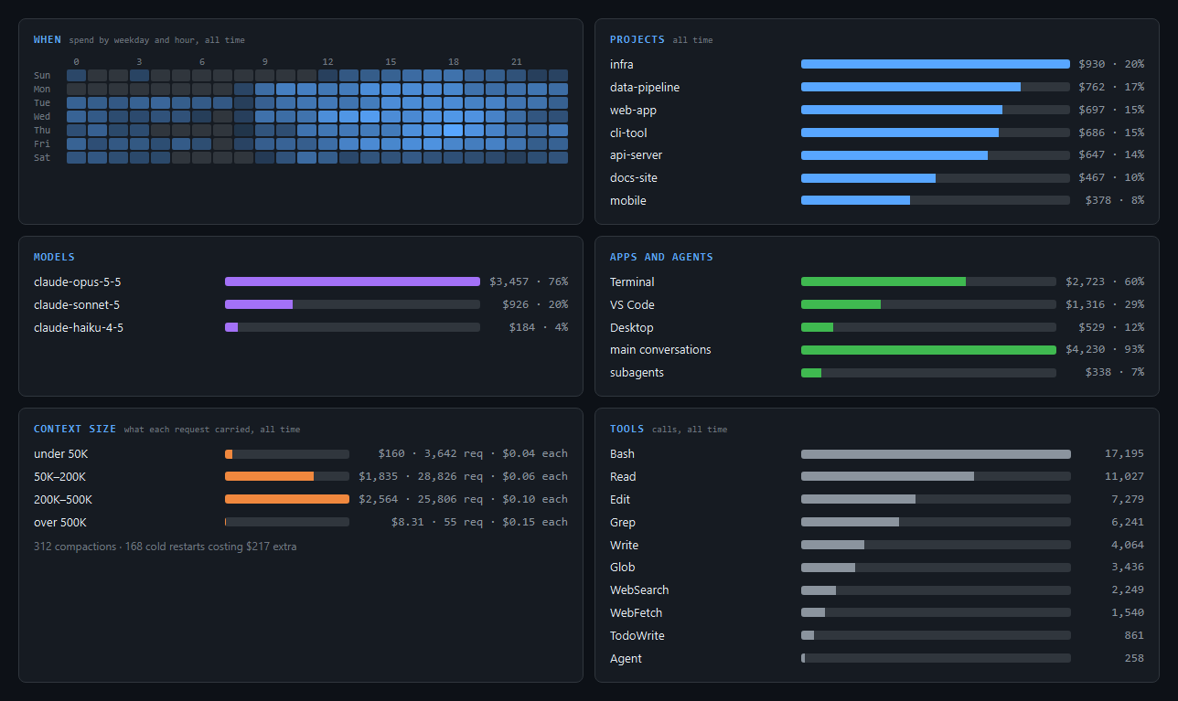Screen dimensions: 1178x701
Task: Click the $2,723 · 60% Terminal value
Action: [x=1105, y=282]
